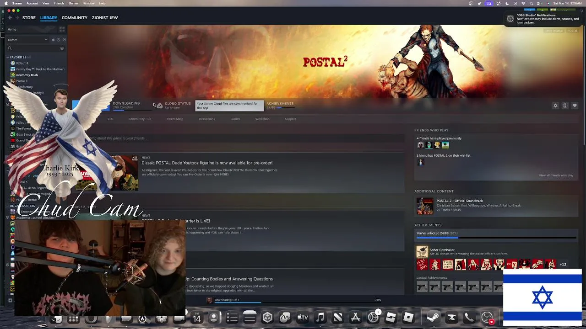This screenshot has height=329, width=586.
Task: Select Fallout 4 in the favorites list
Action: pyautogui.click(x=22, y=63)
